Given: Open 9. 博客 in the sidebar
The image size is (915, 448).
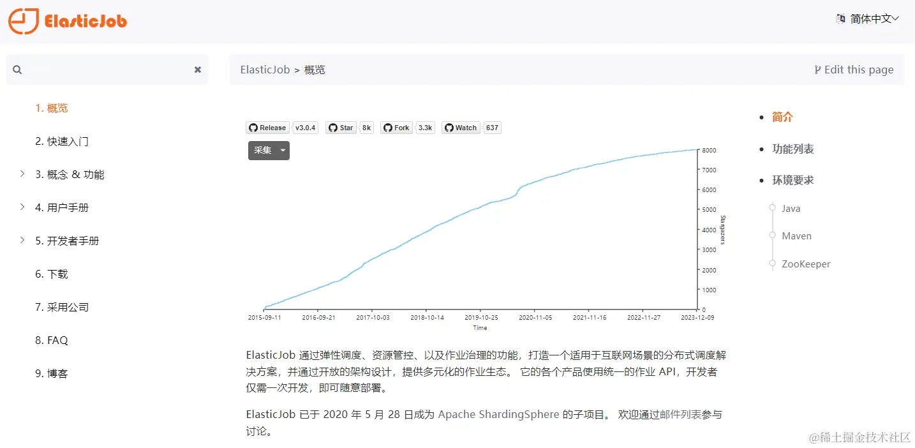Looking at the screenshot, I should coord(52,373).
